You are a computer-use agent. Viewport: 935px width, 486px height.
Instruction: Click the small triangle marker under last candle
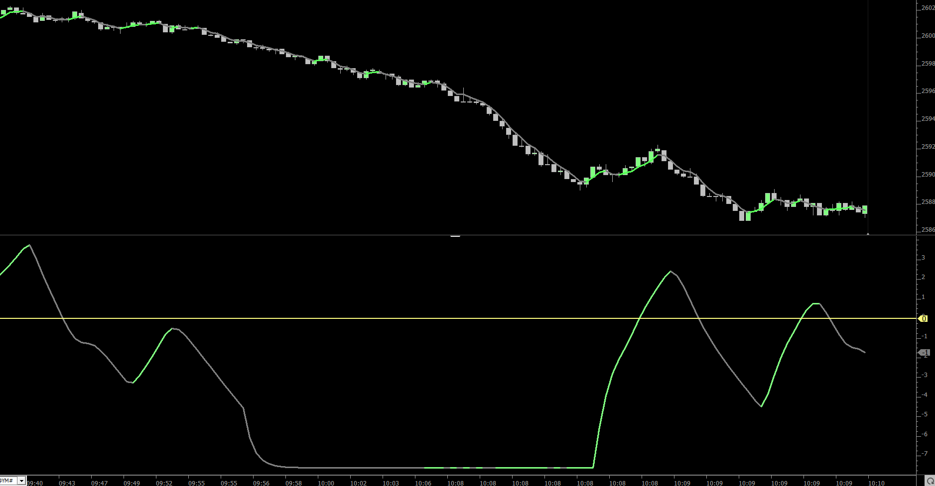[868, 233]
